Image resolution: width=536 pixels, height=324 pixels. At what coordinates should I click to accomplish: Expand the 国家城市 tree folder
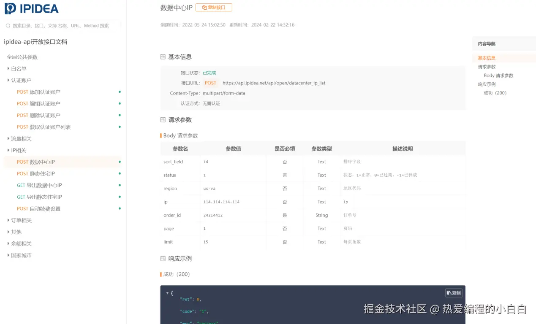[x=8, y=255]
